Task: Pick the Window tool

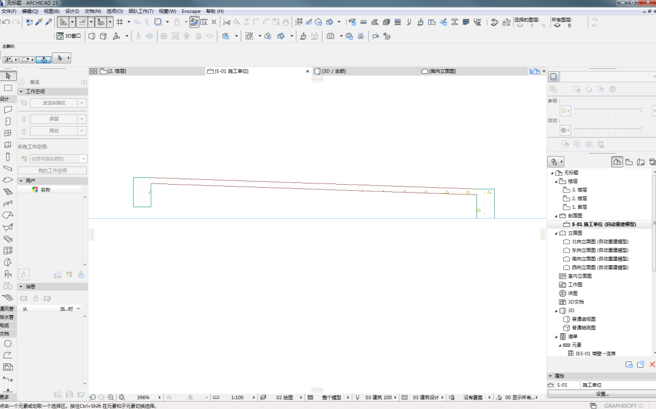Action: (x=8, y=133)
